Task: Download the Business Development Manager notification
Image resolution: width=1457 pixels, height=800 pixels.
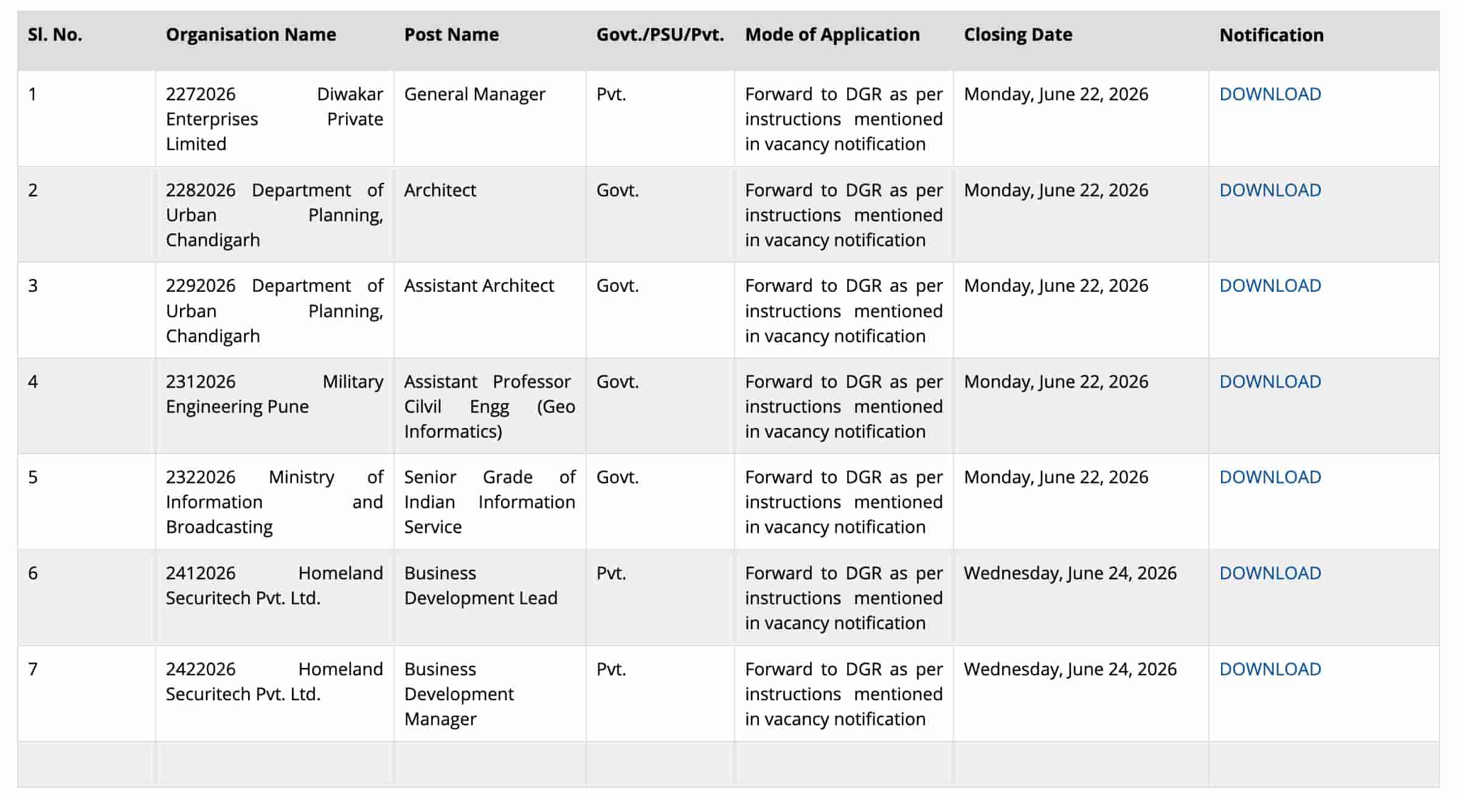Action: [1270, 669]
